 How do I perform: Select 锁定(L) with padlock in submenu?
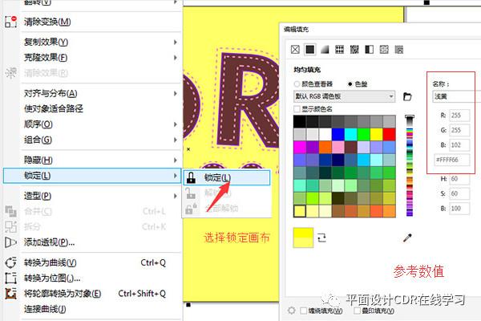click(227, 177)
